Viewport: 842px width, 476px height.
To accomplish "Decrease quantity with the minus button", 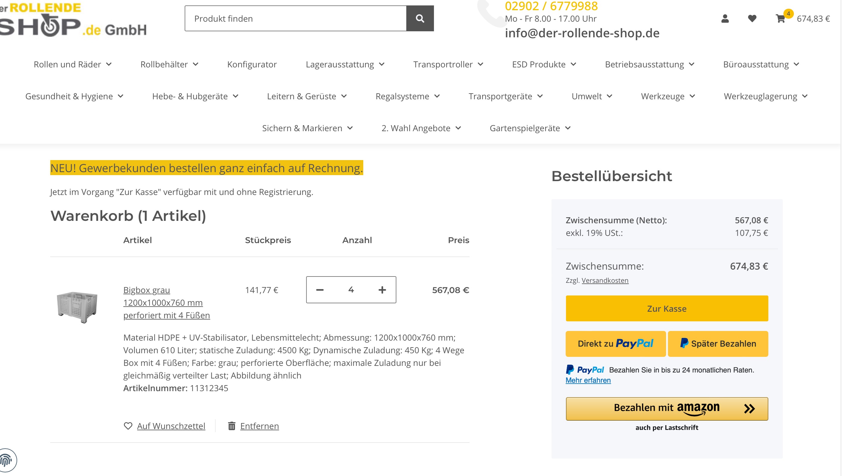I will point(320,290).
